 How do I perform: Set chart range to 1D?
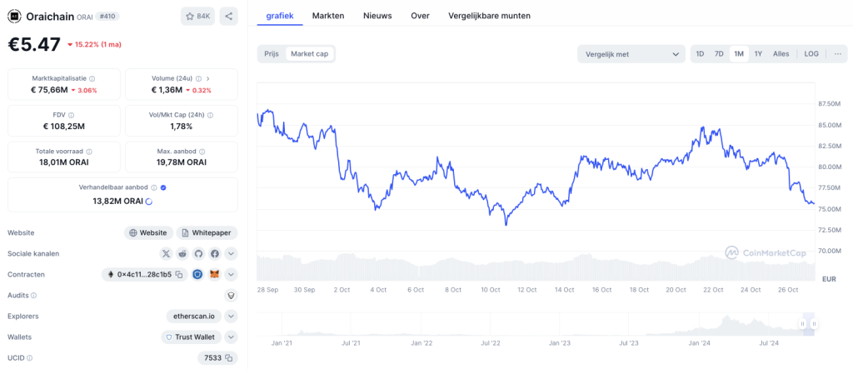tap(700, 54)
